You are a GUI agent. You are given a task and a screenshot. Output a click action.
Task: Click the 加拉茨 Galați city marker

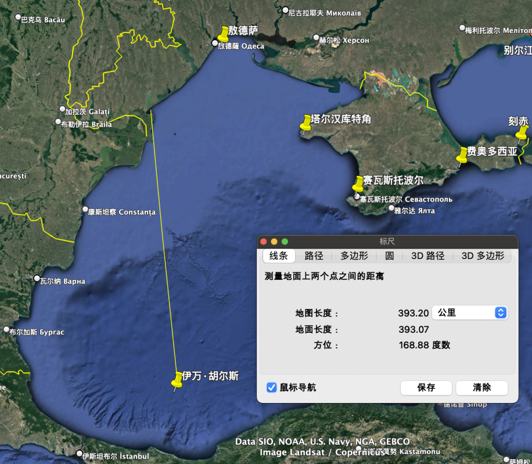pos(62,109)
